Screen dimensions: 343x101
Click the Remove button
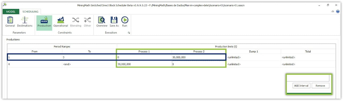pyautogui.click(x=320, y=86)
